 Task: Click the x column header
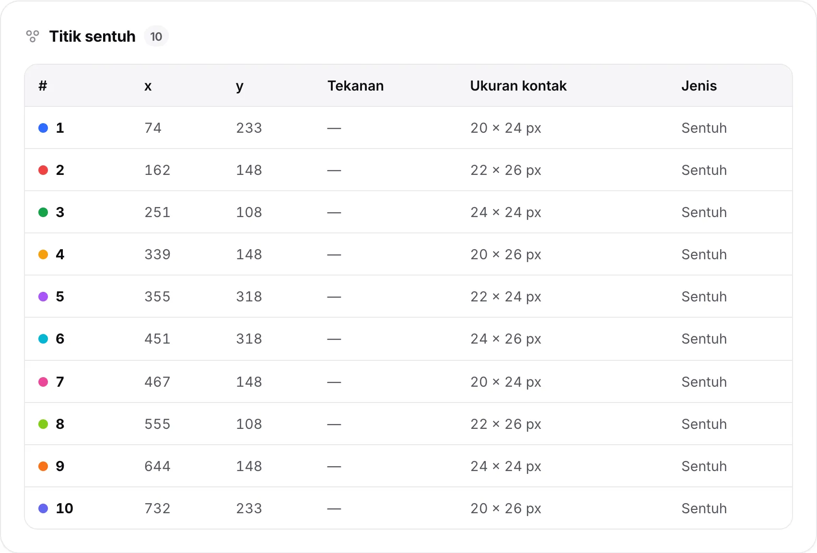pos(148,86)
